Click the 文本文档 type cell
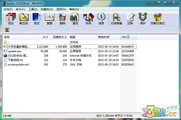181x120 pixels. (x=75, y=60)
